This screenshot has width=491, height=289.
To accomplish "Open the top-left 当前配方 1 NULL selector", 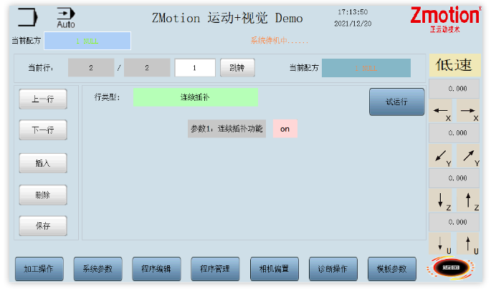I will (x=87, y=41).
